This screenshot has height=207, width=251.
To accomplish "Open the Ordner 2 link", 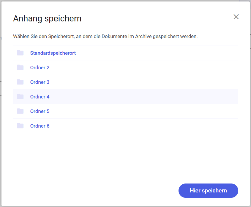I will click(x=40, y=68).
